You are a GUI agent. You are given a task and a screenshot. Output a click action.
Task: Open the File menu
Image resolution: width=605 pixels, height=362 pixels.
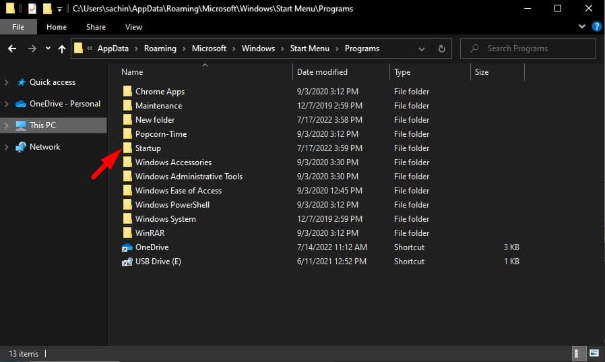point(18,27)
